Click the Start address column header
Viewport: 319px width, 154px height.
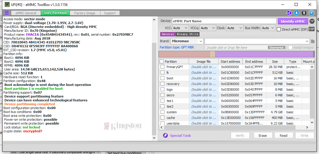(x=230, y=62)
